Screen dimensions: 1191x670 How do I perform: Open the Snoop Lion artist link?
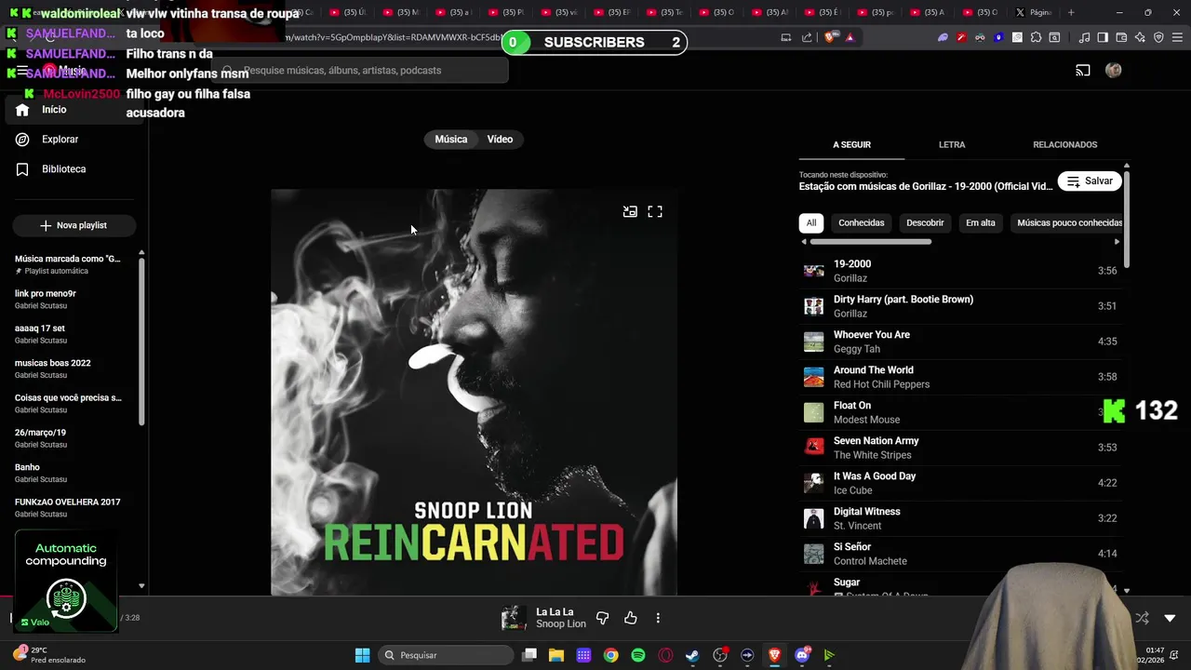tap(561, 624)
